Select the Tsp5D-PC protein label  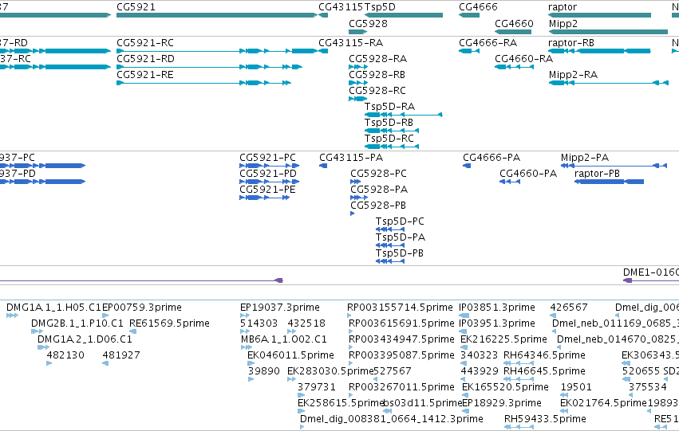400,221
